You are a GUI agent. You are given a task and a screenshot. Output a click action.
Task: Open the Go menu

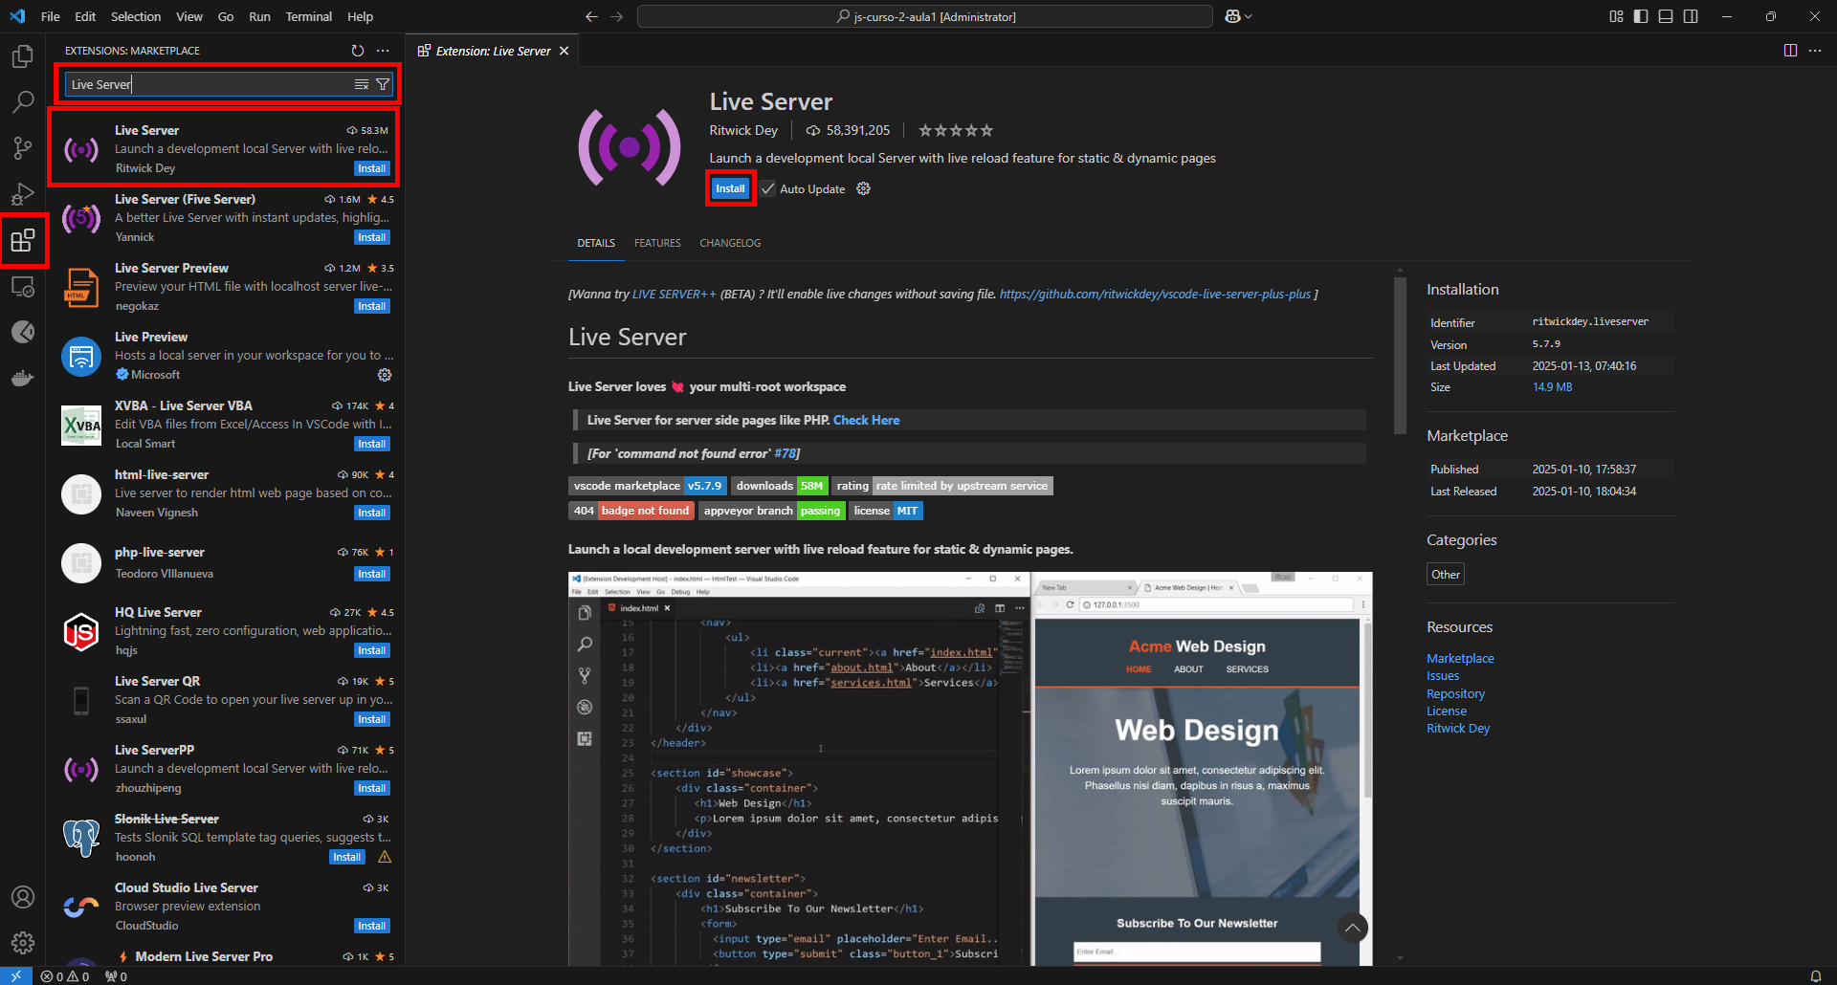coord(226,16)
